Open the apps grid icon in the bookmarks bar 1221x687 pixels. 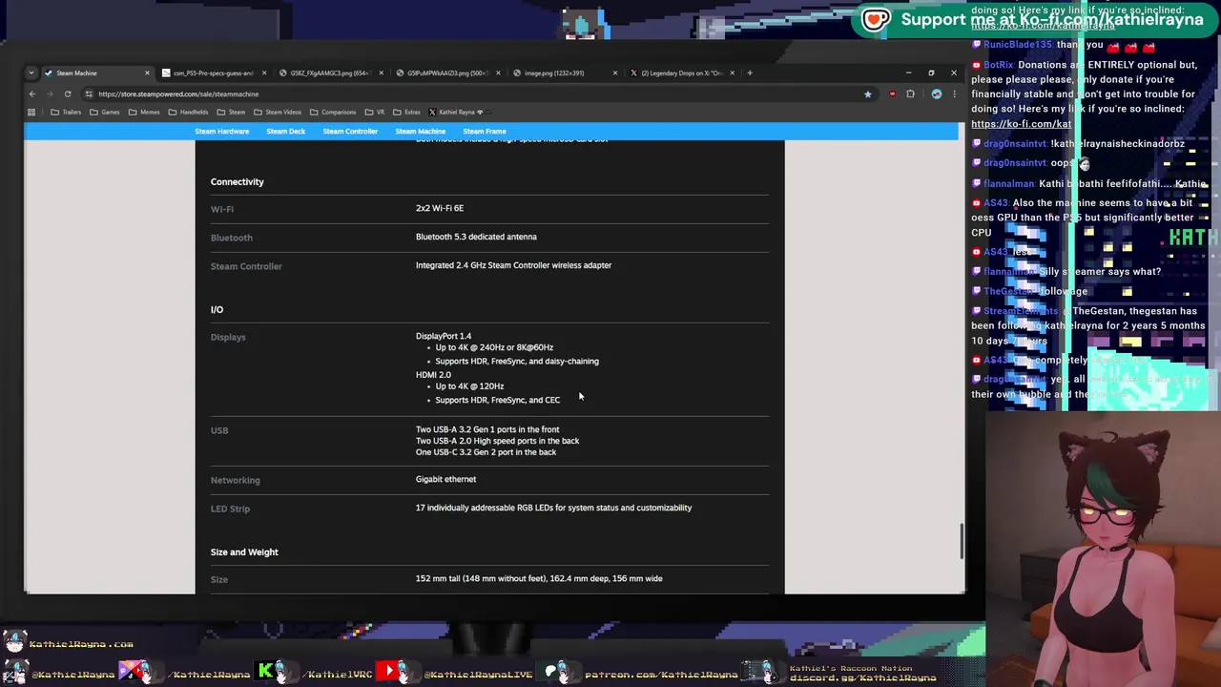click(x=31, y=112)
